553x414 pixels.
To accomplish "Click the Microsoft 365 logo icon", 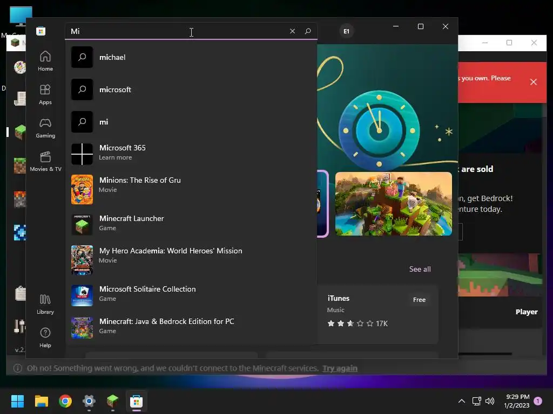I will coord(82,154).
